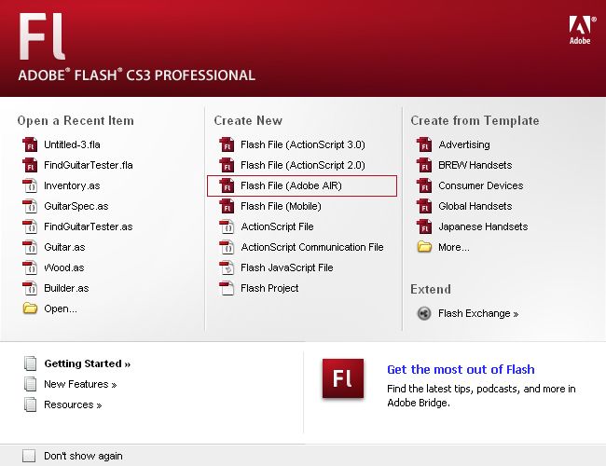Click the Consumer Devices template icon
Screen dimensions: 606x466
(x=424, y=185)
